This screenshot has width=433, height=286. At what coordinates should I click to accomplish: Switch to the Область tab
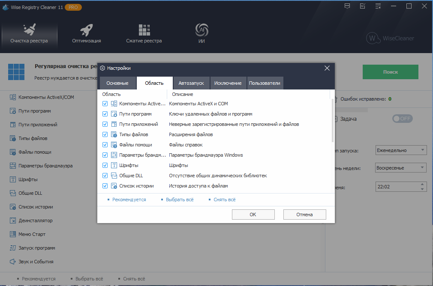154,83
